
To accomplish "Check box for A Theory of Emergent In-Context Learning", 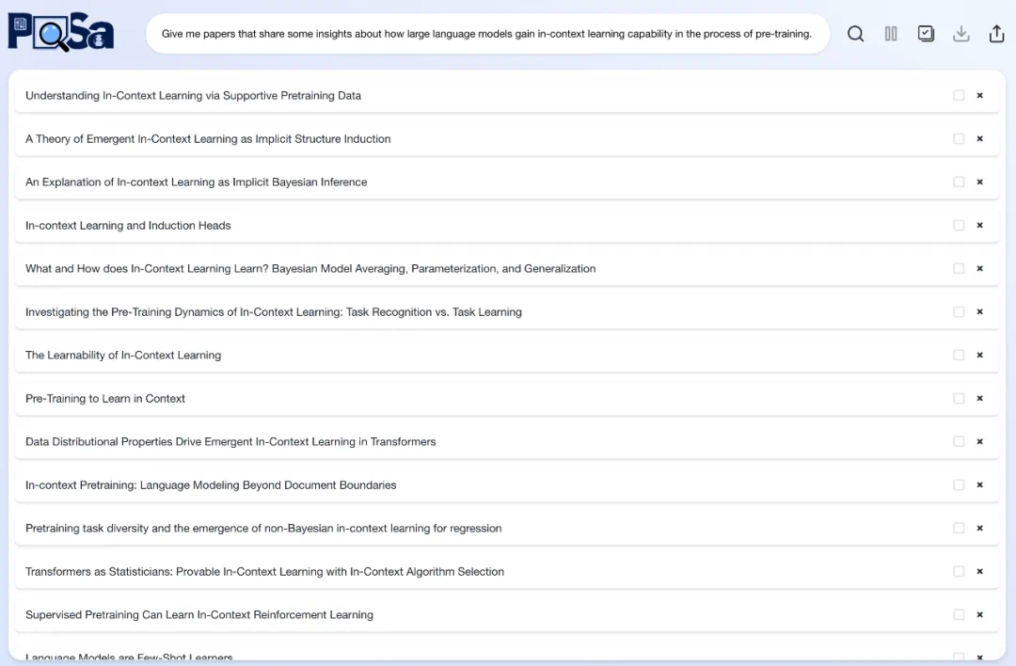I will 959,138.
